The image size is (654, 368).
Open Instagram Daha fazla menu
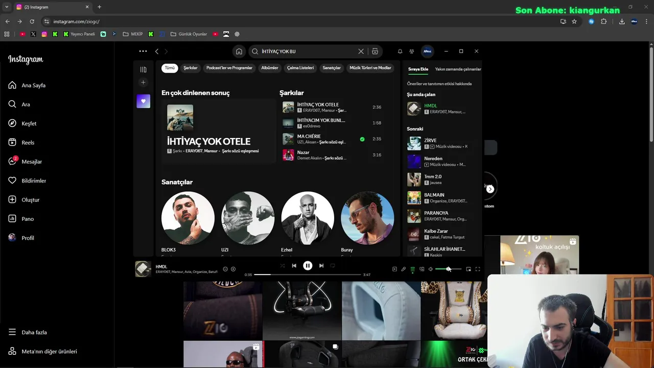coord(28,332)
